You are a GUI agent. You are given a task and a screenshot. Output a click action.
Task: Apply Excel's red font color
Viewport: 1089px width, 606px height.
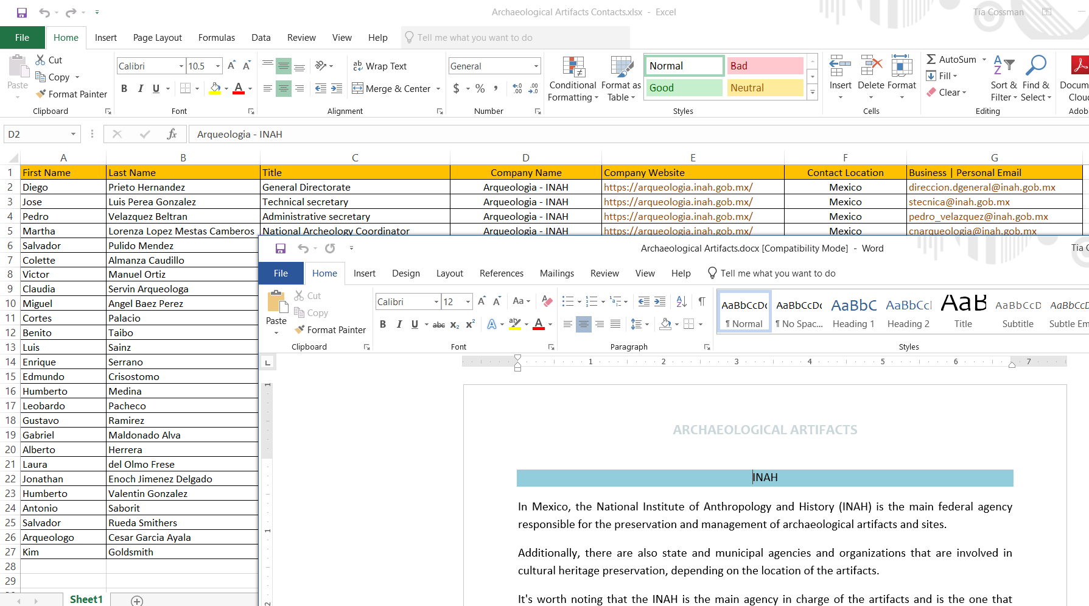(x=239, y=89)
